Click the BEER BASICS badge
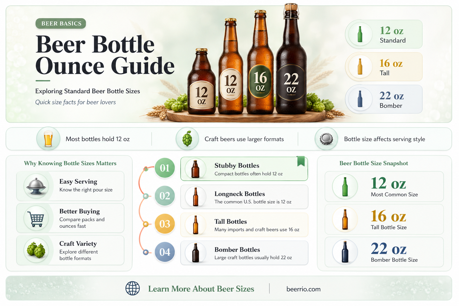This screenshot has height=306, width=459. pyautogui.click(x=61, y=23)
